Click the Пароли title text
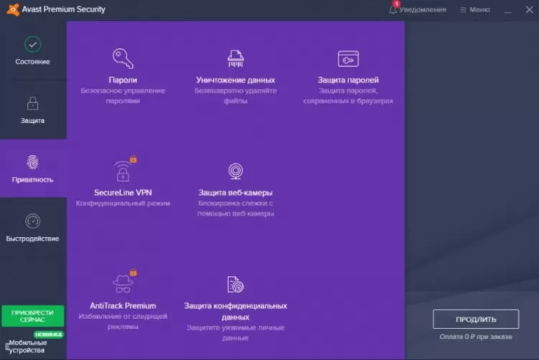The image size is (539, 360). tap(123, 80)
